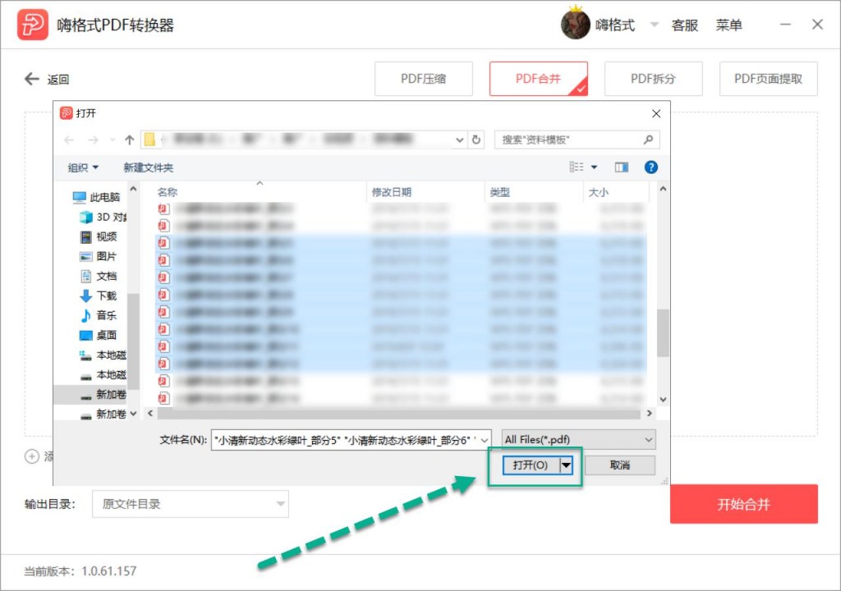The image size is (841, 591).
Task: Open the 音乐 folder
Action: point(99,315)
